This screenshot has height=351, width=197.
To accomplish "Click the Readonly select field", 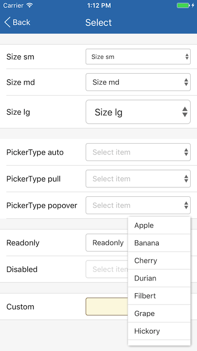I will click(x=107, y=243).
